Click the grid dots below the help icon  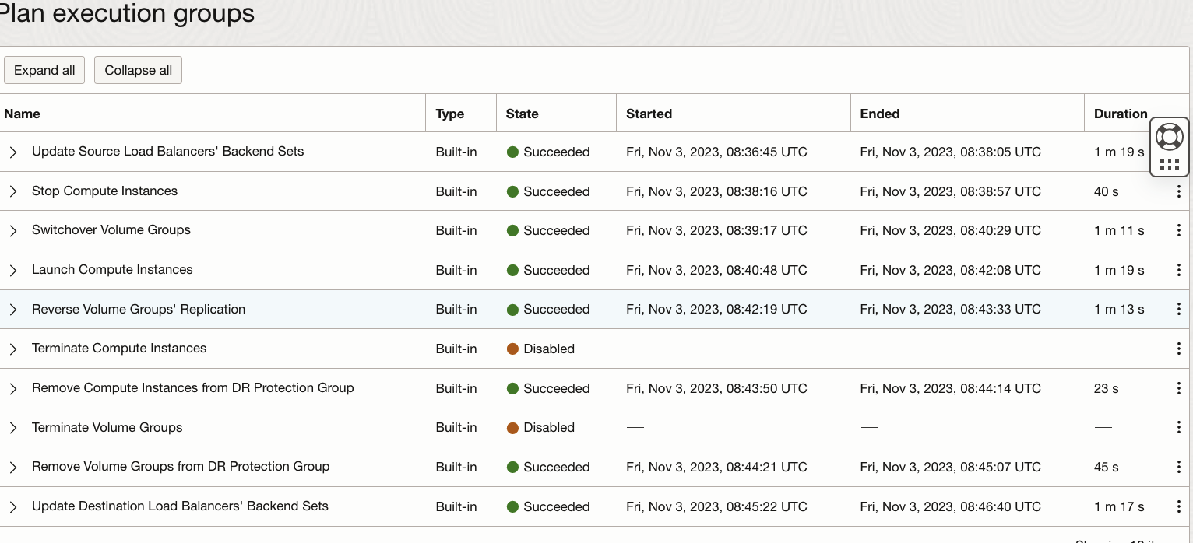pos(1169,164)
